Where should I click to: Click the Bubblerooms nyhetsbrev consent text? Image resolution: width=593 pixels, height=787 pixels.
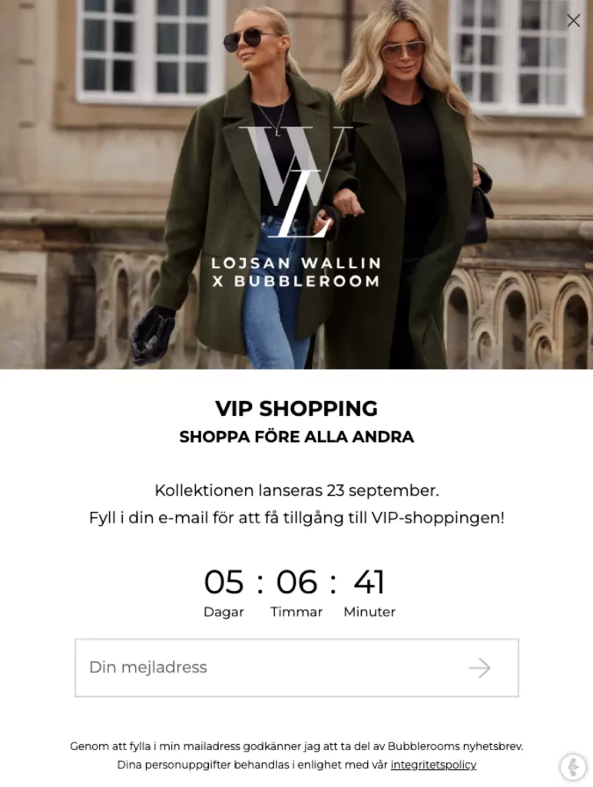pos(296,746)
